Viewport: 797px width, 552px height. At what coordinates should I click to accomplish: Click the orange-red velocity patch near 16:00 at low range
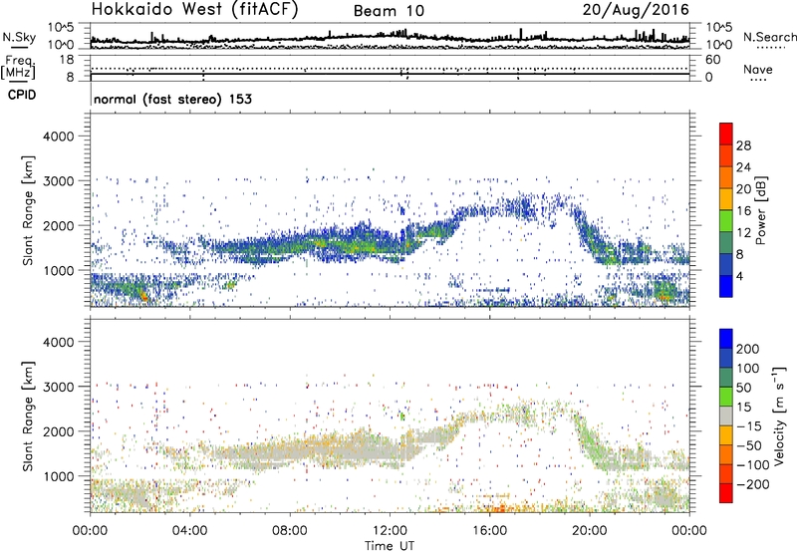[x=501, y=508]
